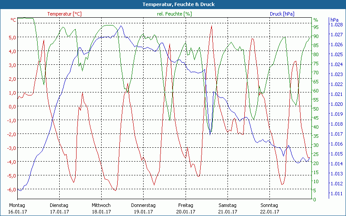
Task: Click the 95 tick on humidity axis
Action: coord(316,27)
